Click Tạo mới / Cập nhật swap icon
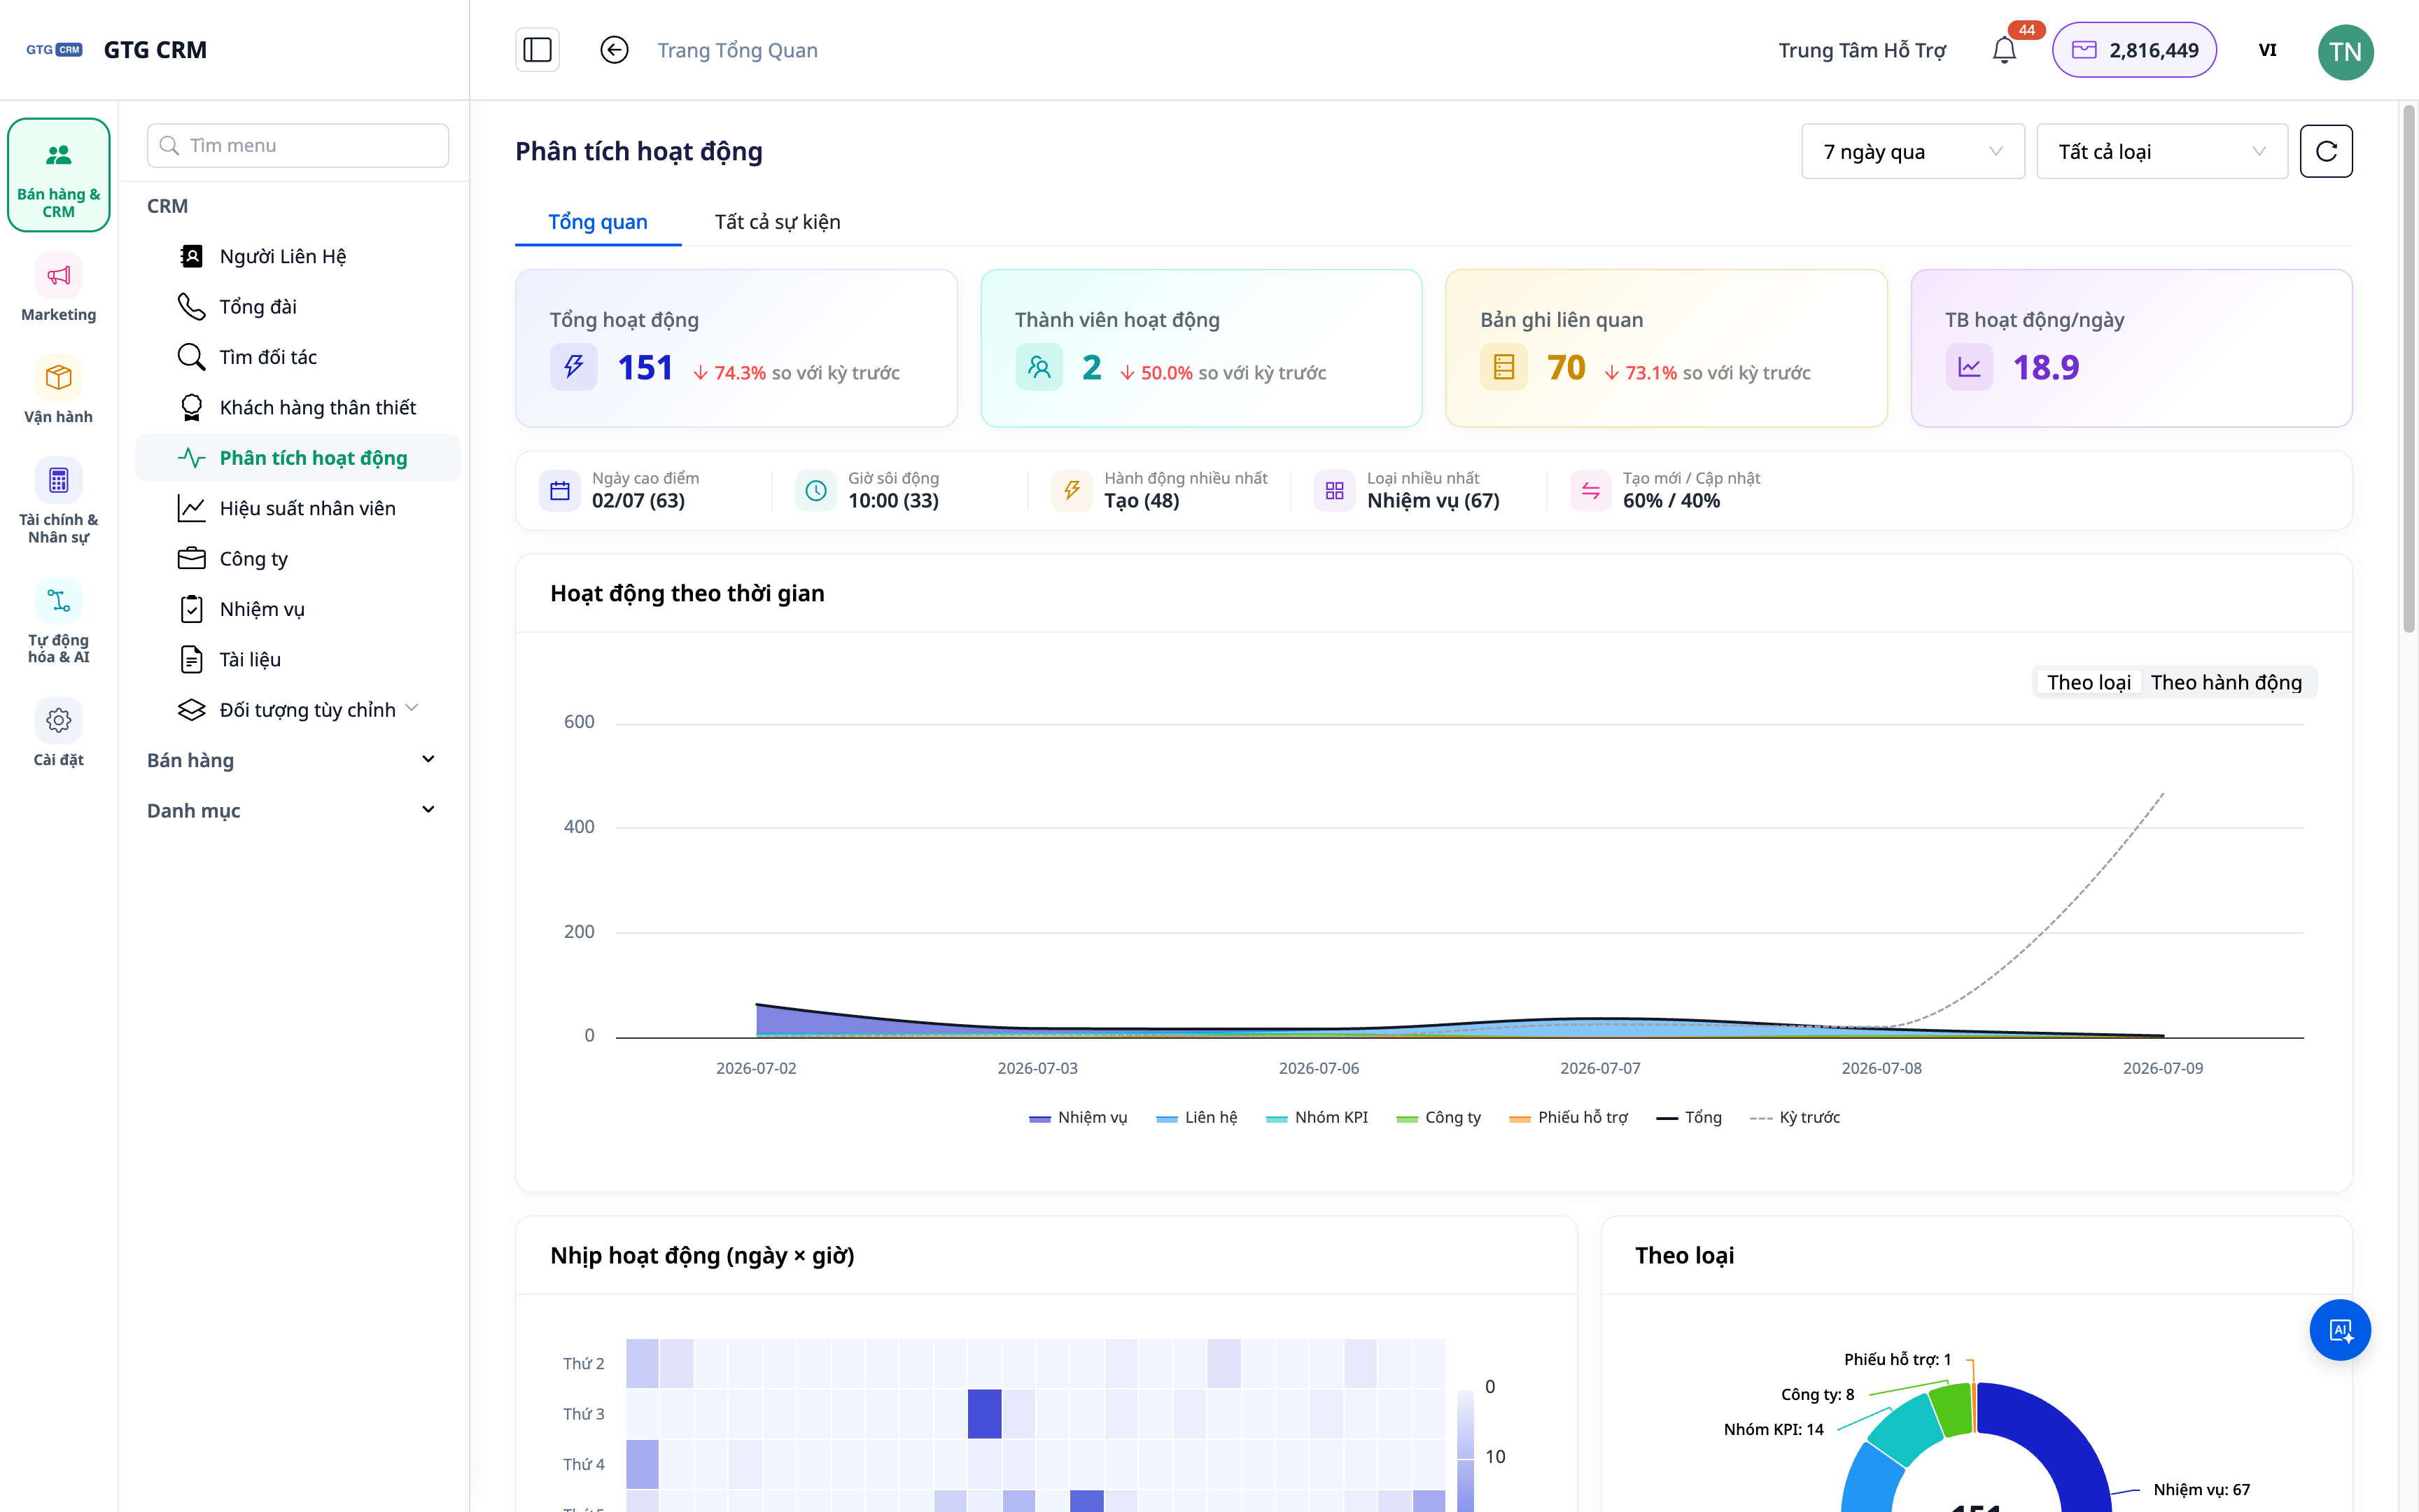The height and width of the screenshot is (1512, 2419). [1590, 490]
